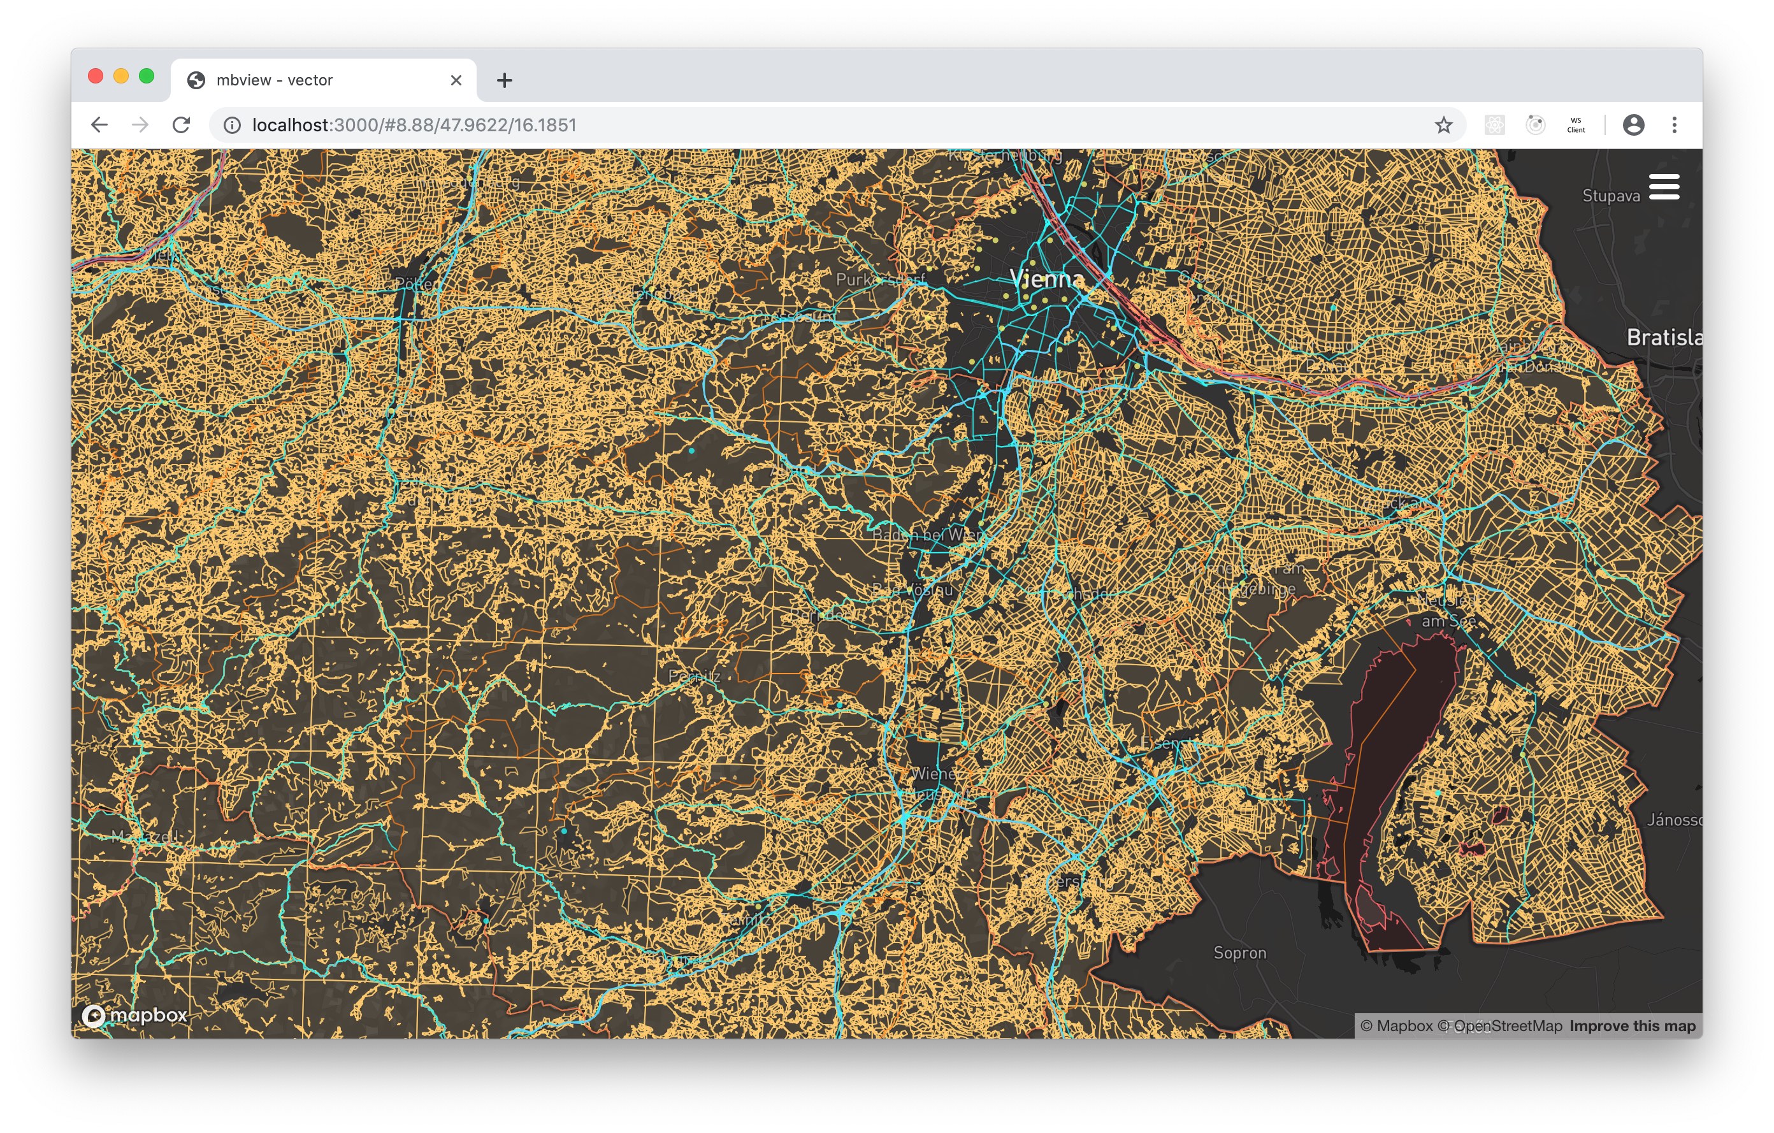Open the WS Client extension
This screenshot has width=1774, height=1133.
pyautogui.click(x=1576, y=126)
